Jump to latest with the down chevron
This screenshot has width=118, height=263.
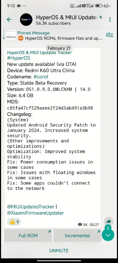click(x=108, y=235)
